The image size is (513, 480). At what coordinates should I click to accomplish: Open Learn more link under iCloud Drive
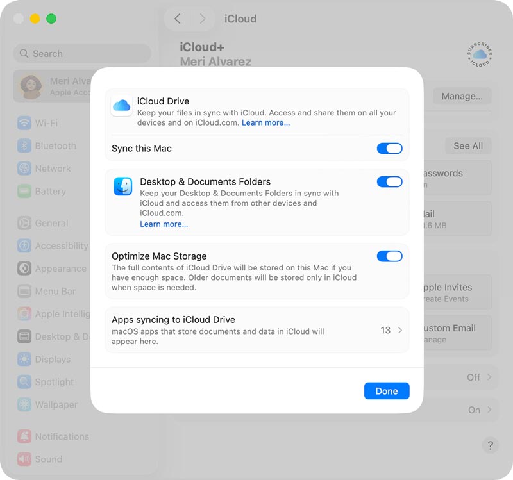pyautogui.click(x=265, y=122)
